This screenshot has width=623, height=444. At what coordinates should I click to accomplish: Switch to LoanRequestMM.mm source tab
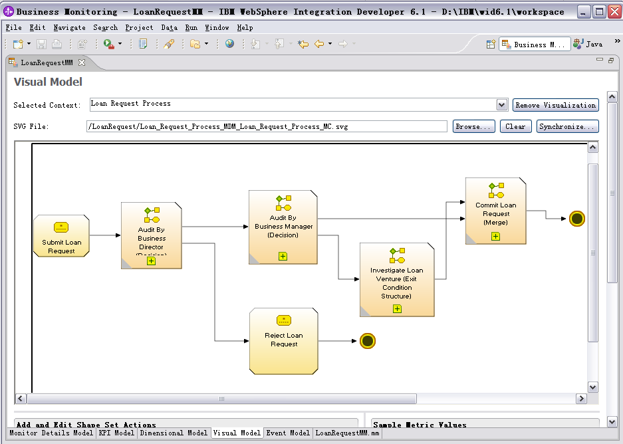click(x=347, y=433)
